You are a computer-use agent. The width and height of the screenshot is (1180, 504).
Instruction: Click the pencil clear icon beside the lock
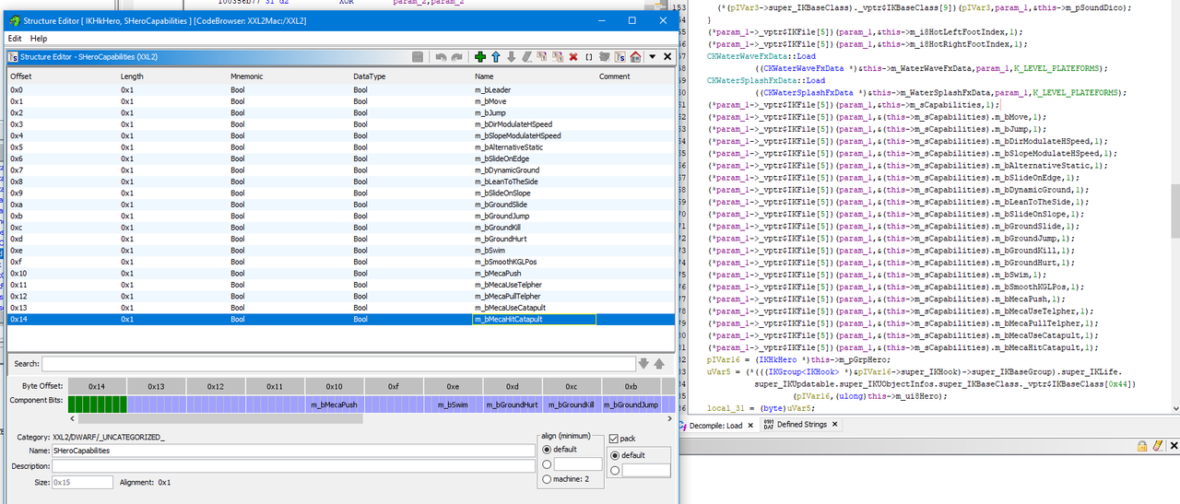(1157, 445)
